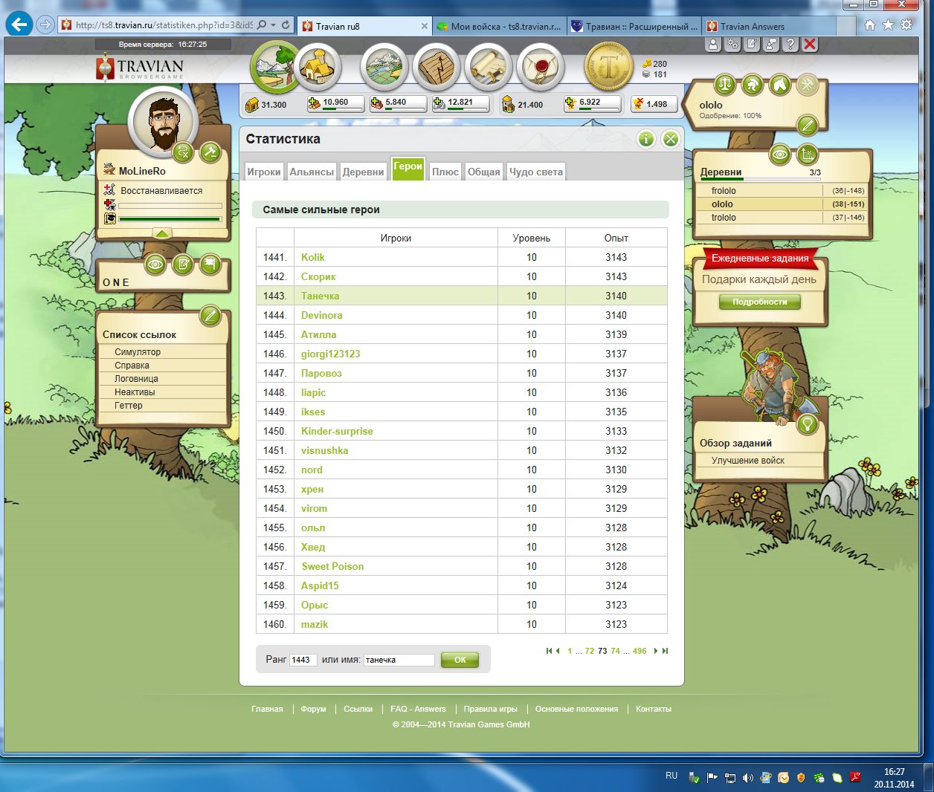This screenshot has height=792, width=934.
Task: Open the village center buildings icon
Action: click(318, 66)
